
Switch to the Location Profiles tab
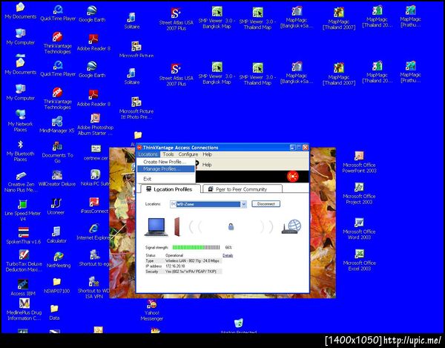click(x=169, y=189)
